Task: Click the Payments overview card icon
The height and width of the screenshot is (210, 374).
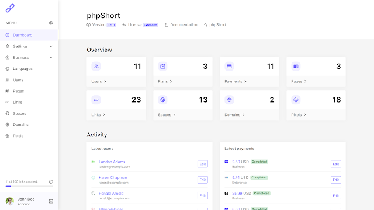Action: [229, 66]
